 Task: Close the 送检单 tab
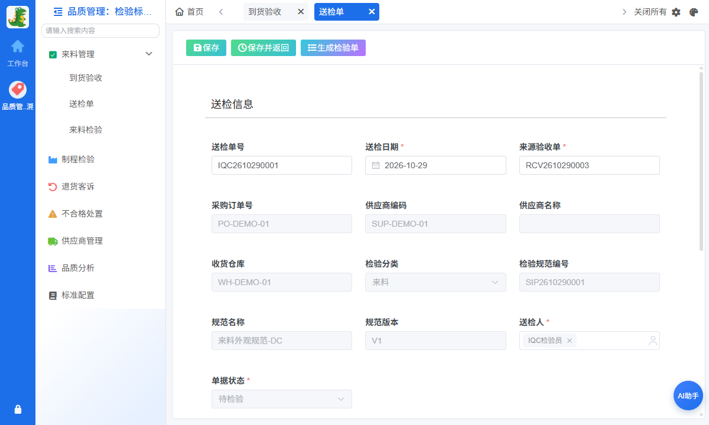372,12
